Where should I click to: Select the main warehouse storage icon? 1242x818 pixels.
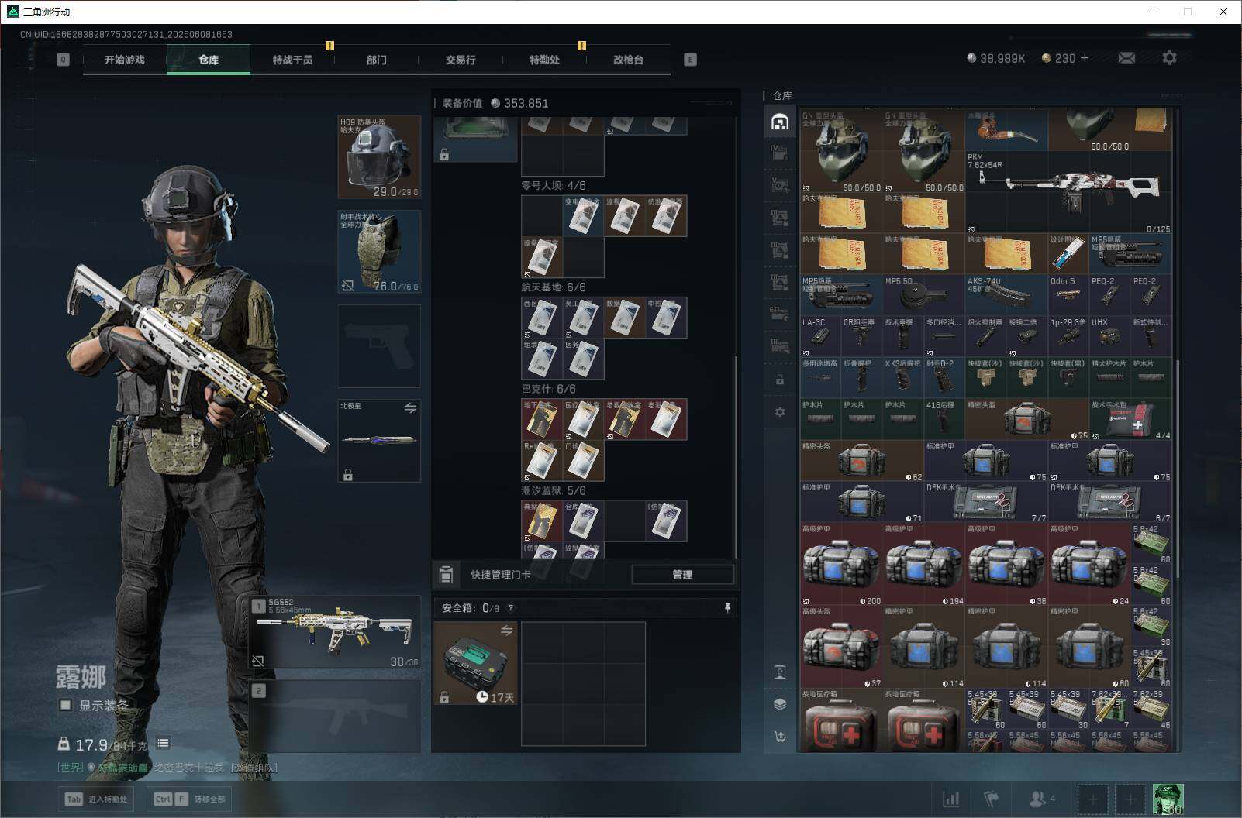[780, 122]
